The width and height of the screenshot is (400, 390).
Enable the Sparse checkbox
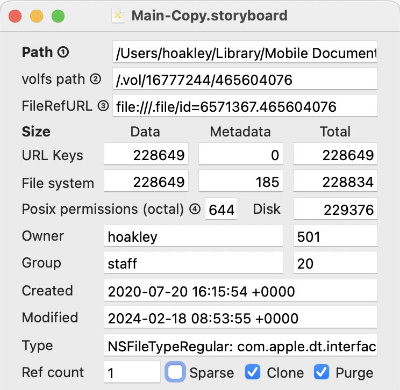176,372
